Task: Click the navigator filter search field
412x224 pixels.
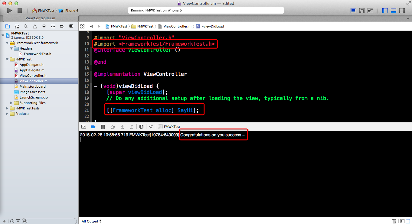Action: pyautogui.click(x=50, y=221)
